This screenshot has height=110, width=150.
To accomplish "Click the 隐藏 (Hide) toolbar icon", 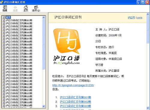I will tap(5, 8).
